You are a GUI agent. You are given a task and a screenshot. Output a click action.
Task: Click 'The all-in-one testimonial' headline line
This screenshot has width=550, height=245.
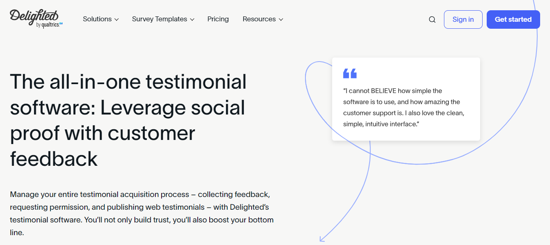click(x=128, y=82)
